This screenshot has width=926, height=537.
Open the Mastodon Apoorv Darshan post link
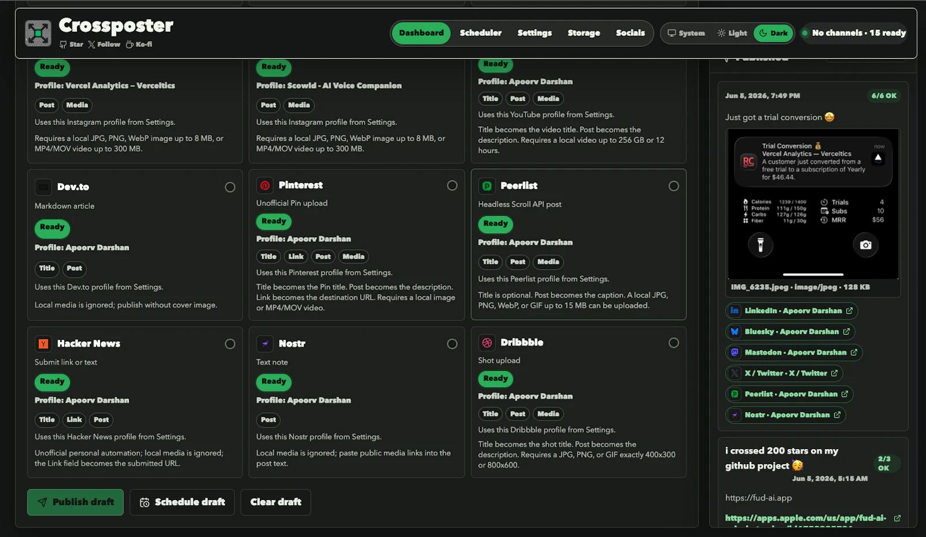tap(794, 352)
